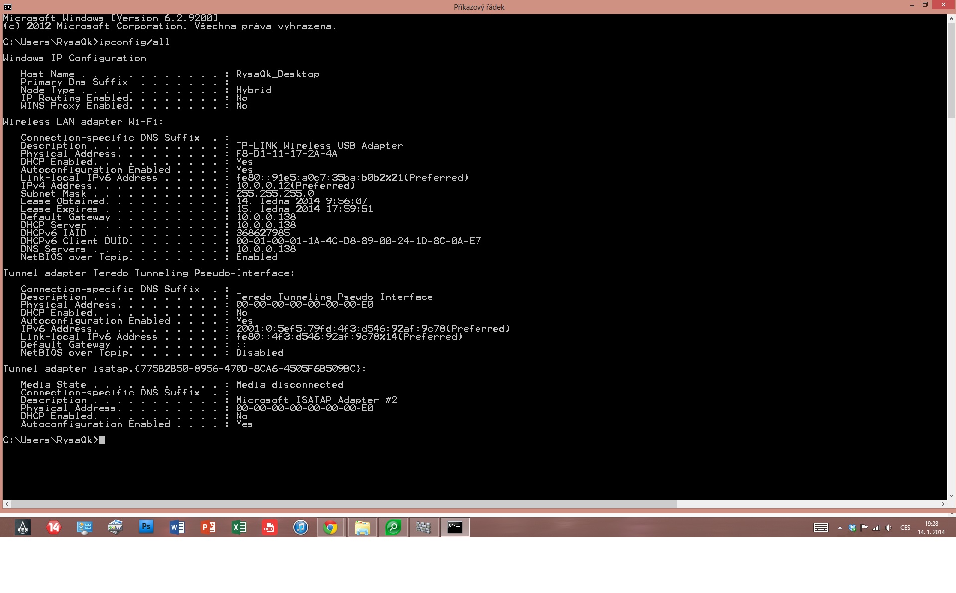Image resolution: width=956 pixels, height=593 pixels.
Task: Open iTunes from the taskbar
Action: (x=300, y=527)
